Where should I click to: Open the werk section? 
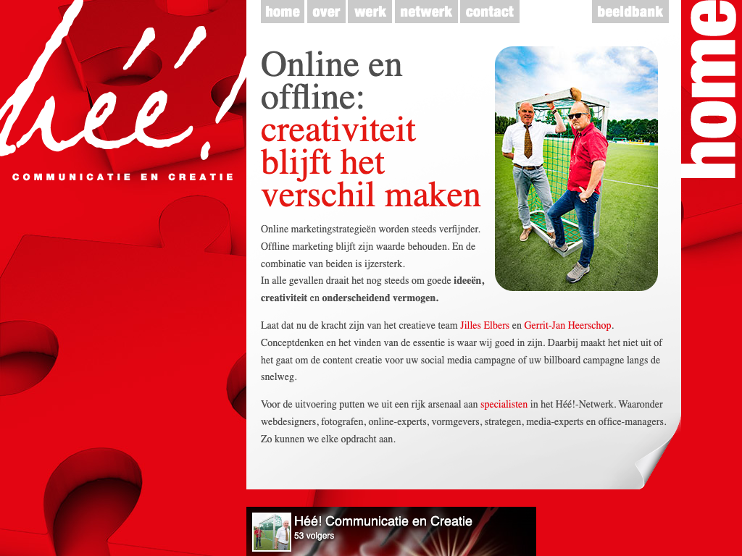[x=370, y=12]
